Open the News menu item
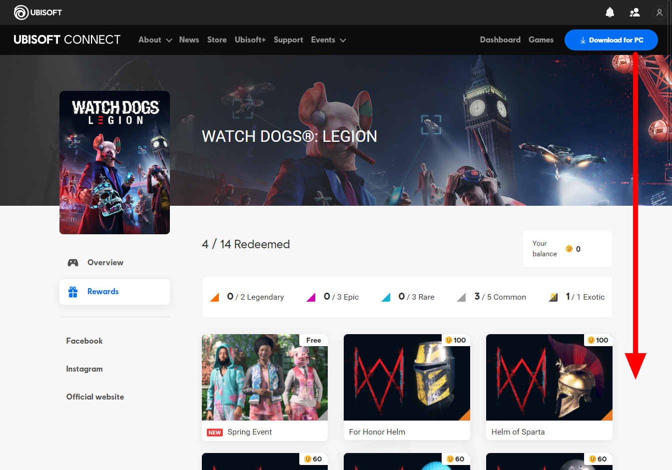 pos(189,40)
